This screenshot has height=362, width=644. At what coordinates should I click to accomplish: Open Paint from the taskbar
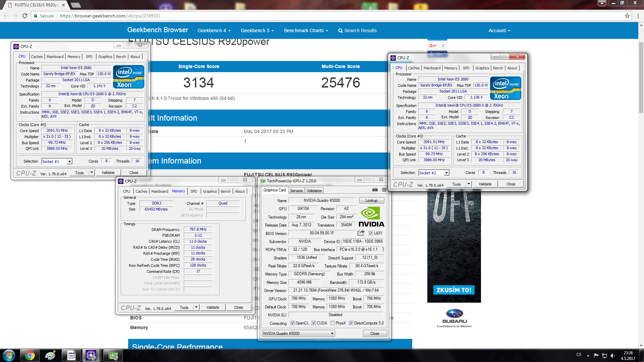coord(50,355)
